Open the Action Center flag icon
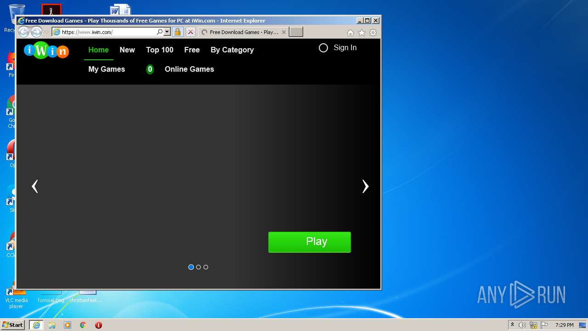 [544, 325]
